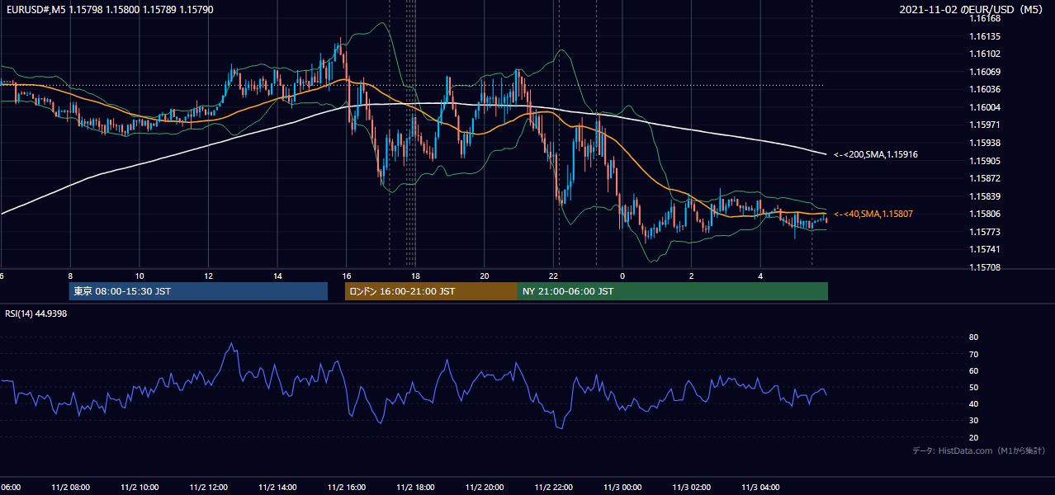Select the 東京 08:00-15:30 JST session bar
The image size is (1055, 495).
[198, 291]
